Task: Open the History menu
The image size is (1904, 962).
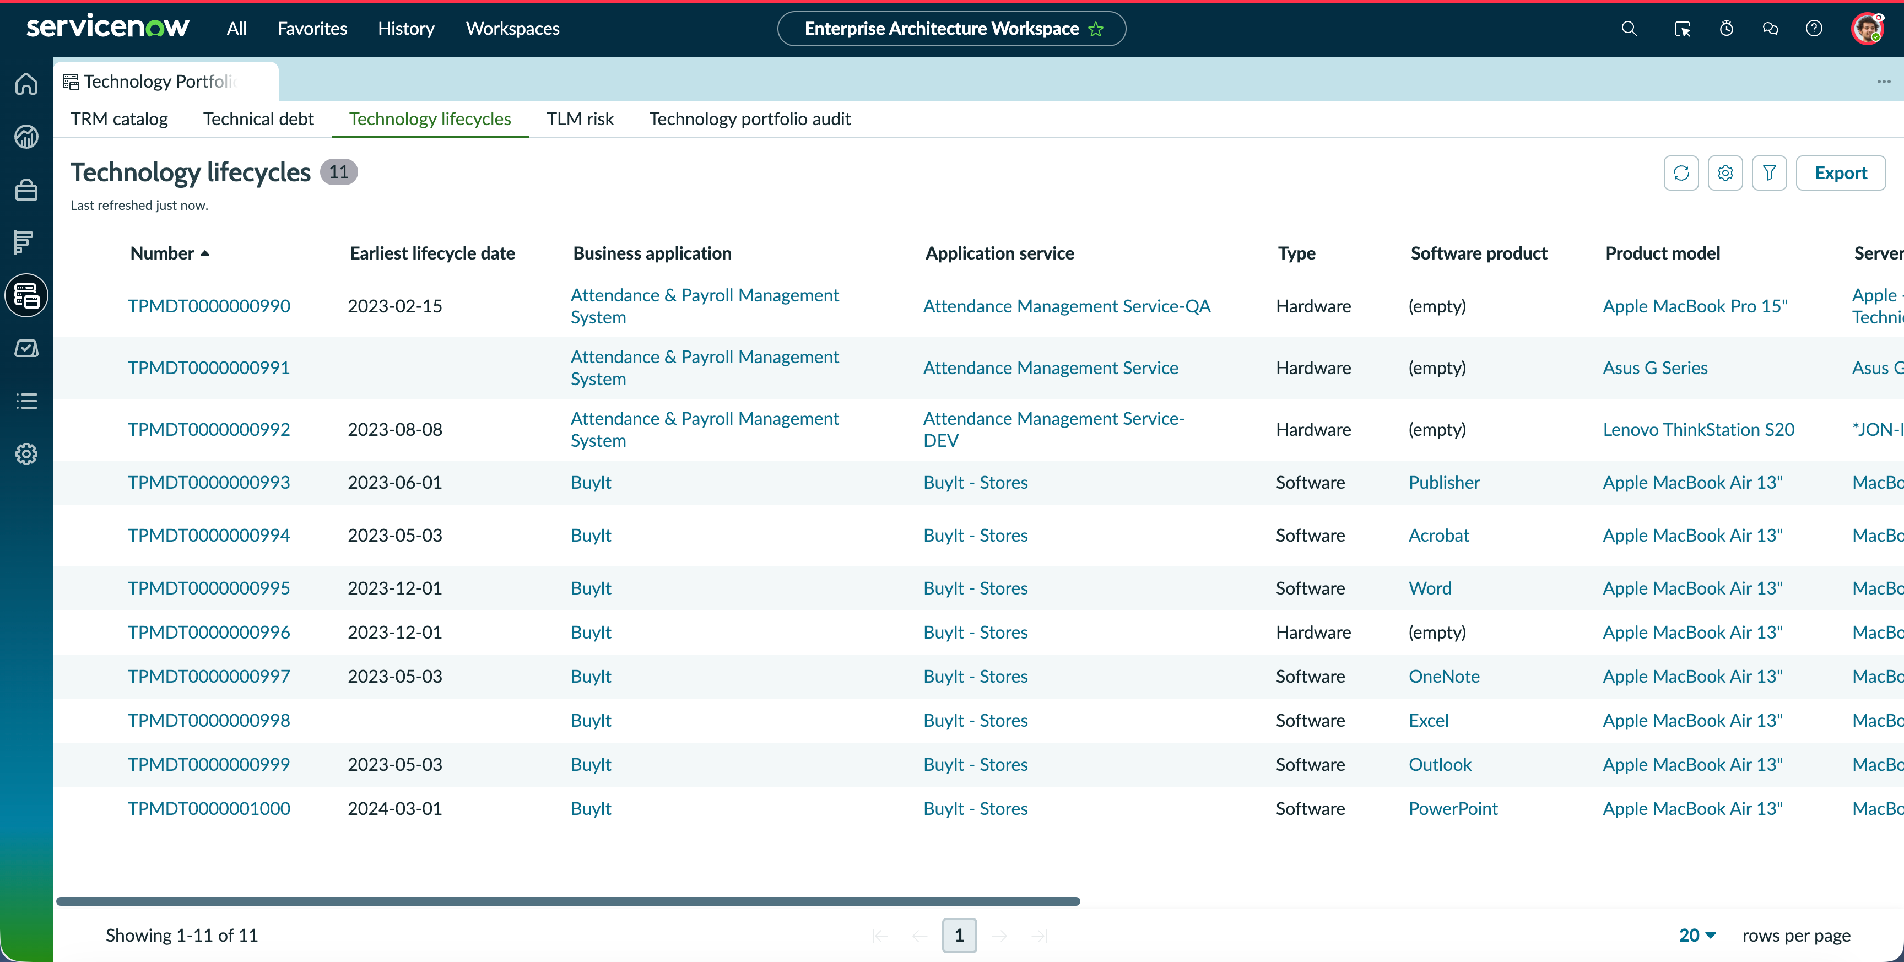Action: click(406, 29)
